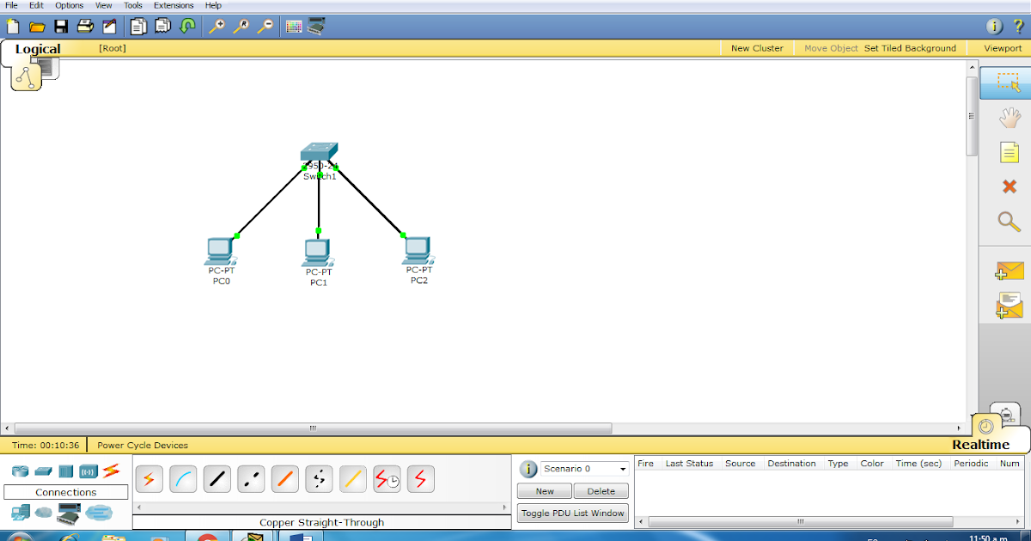The height and width of the screenshot is (541, 1031).
Task: Undo last action with the green arrow
Action: coord(188,27)
